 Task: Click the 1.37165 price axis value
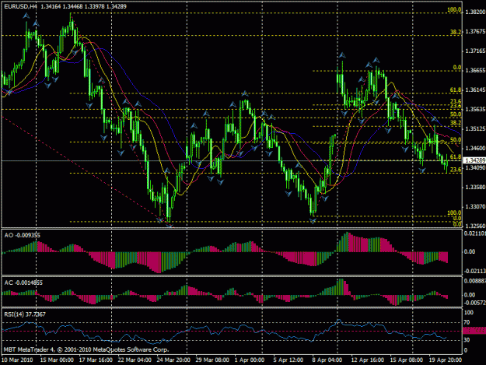pyautogui.click(x=475, y=51)
